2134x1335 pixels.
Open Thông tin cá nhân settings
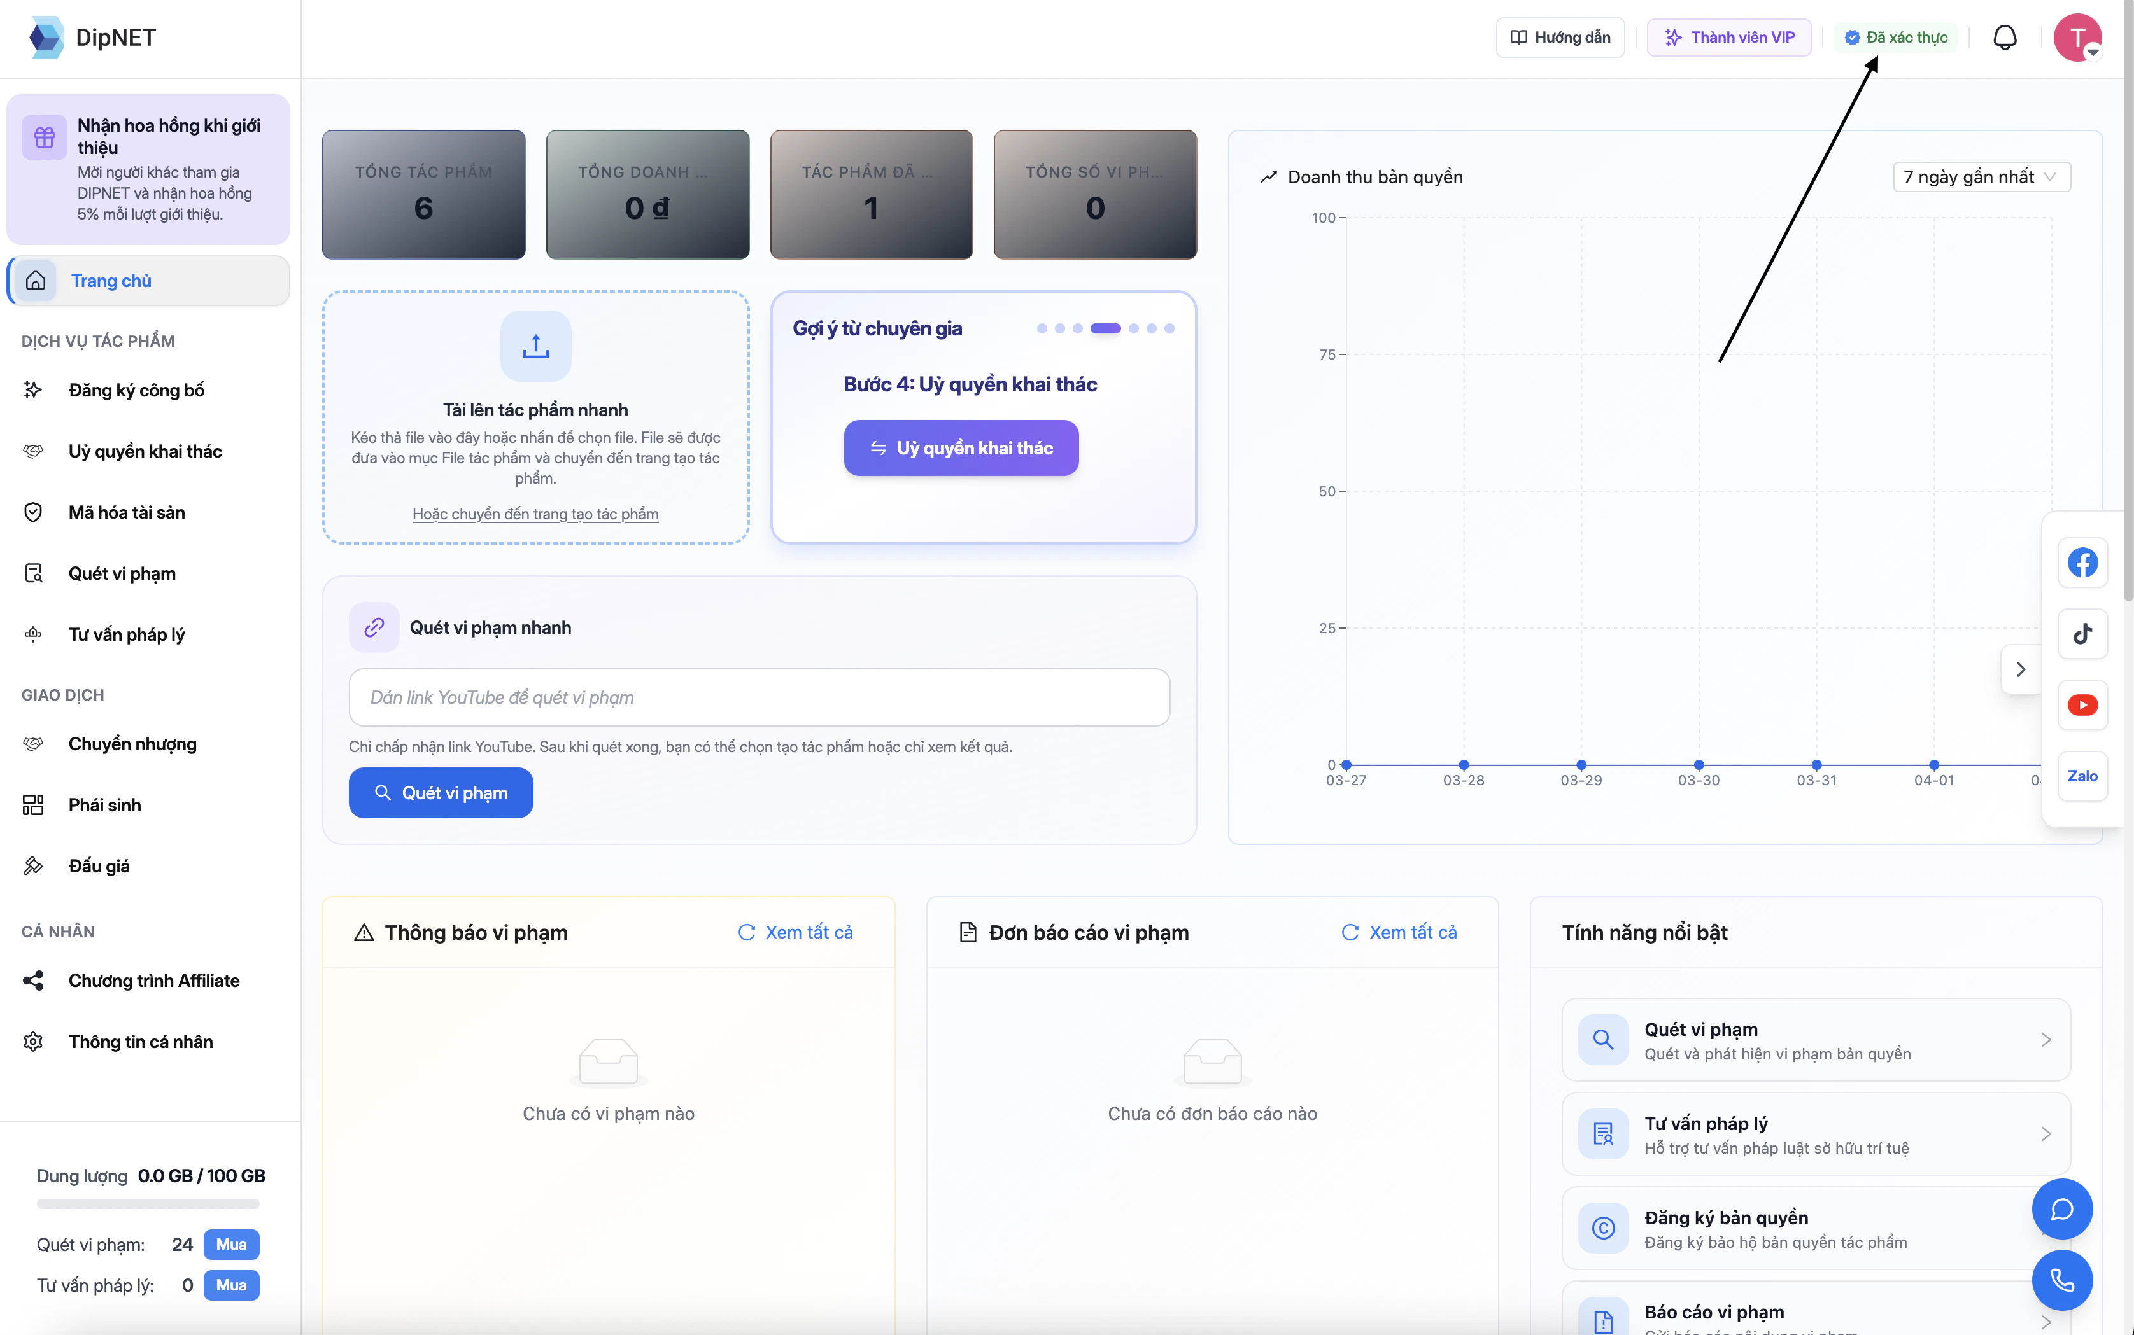pos(148,1042)
